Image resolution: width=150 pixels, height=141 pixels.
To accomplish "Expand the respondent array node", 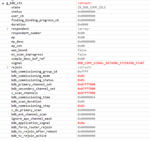I will (8, 29).
